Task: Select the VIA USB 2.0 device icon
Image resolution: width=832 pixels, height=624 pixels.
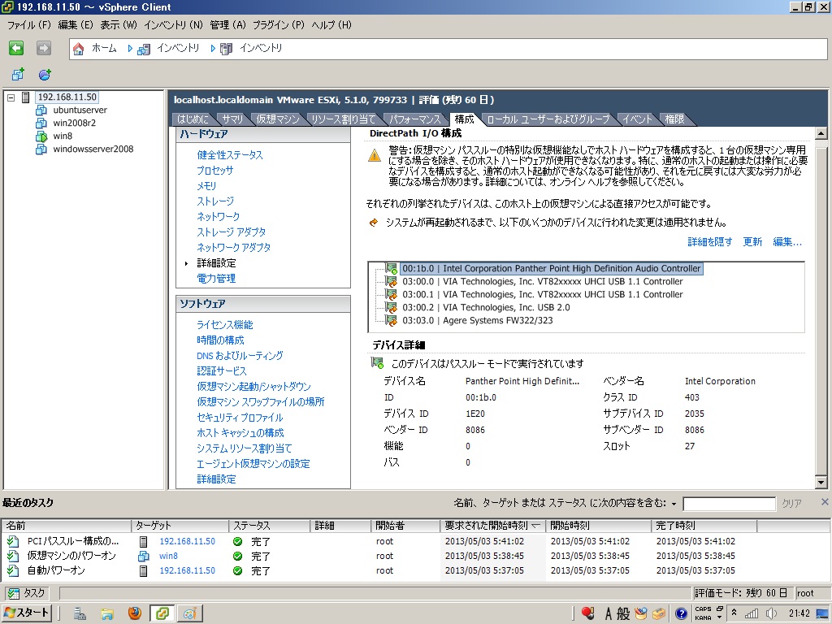Action: click(392, 308)
